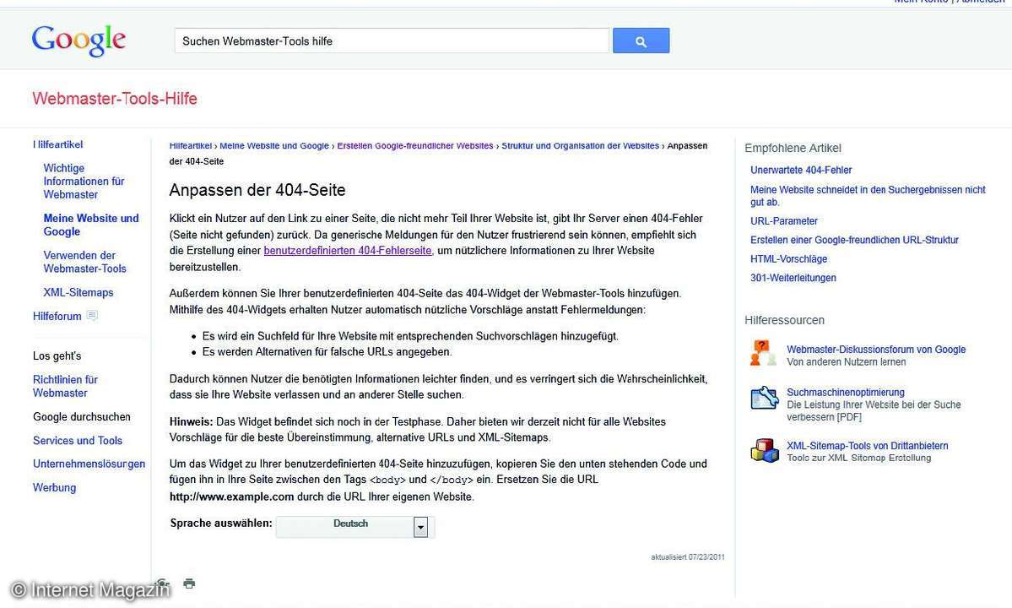Open Verwenden der Webmaster-Tools
1012x608 pixels.
[x=84, y=262]
